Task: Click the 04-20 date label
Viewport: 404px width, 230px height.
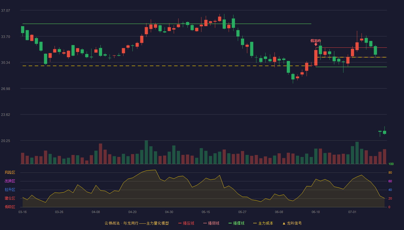Action: 132,212
